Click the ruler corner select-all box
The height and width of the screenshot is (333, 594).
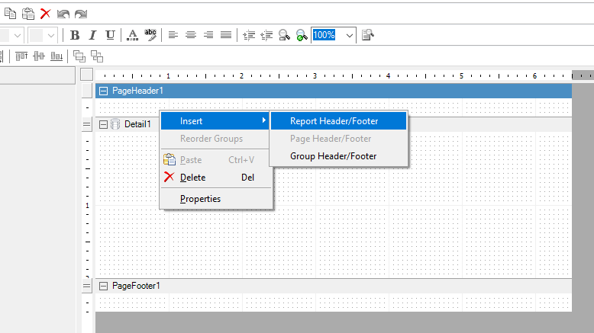tap(87, 75)
